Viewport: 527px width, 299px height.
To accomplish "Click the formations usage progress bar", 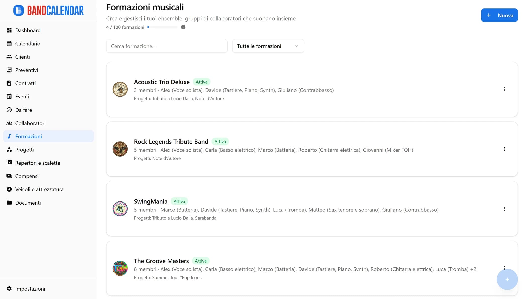I will pyautogui.click(x=162, y=27).
